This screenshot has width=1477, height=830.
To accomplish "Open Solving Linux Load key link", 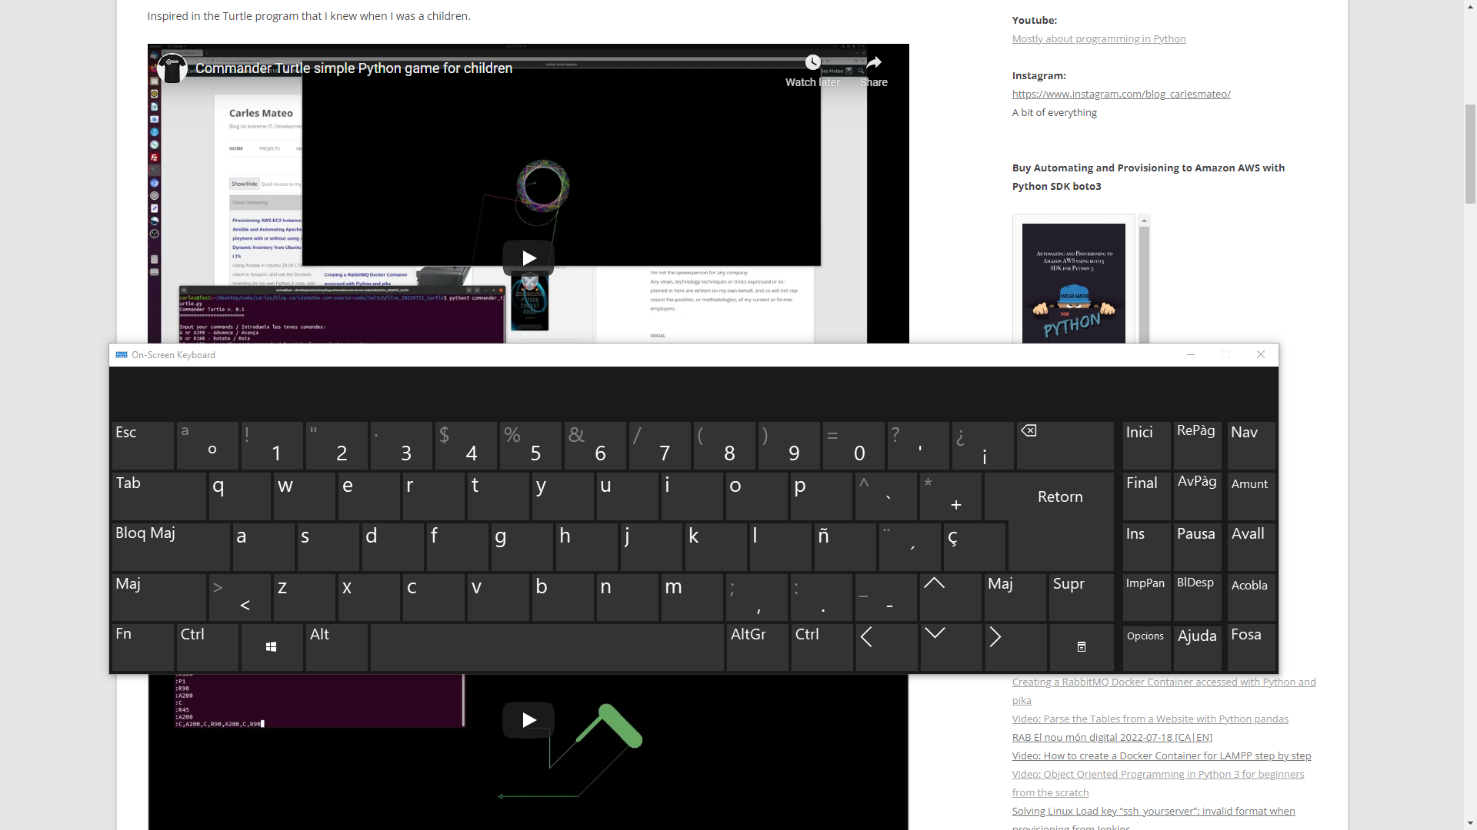I will (1153, 812).
